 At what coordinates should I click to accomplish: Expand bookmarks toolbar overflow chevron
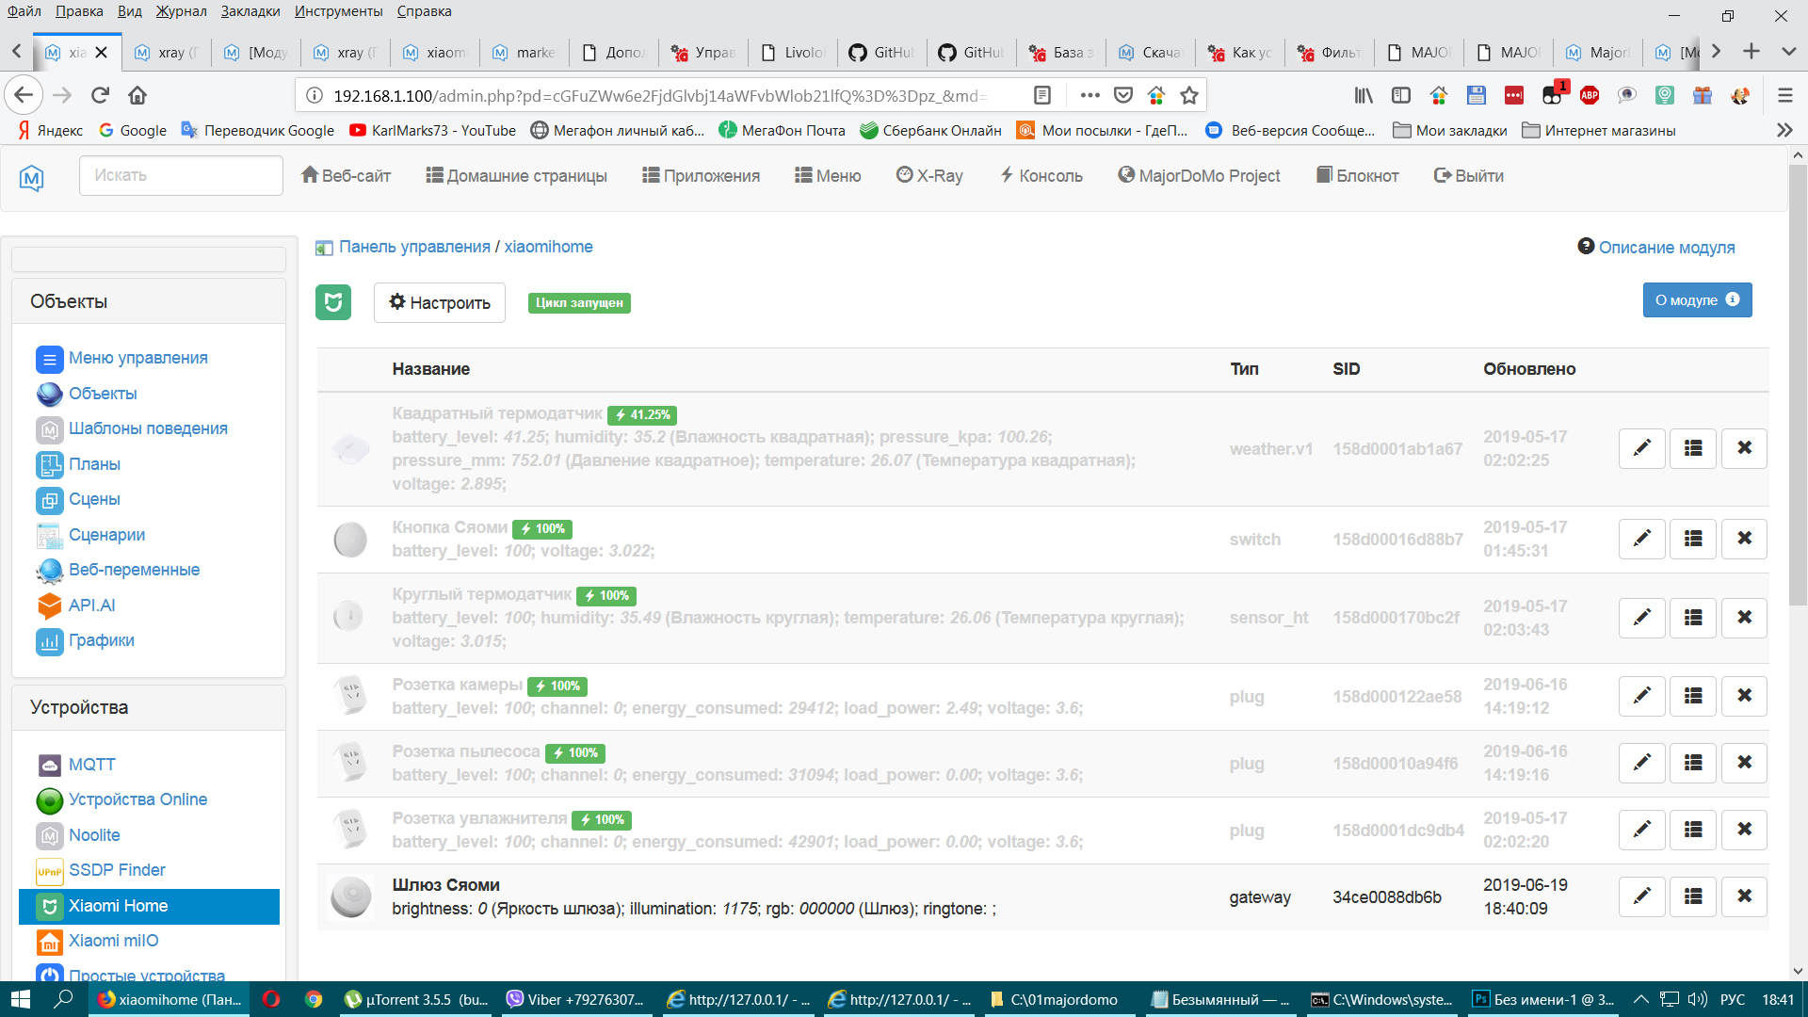point(1784,130)
